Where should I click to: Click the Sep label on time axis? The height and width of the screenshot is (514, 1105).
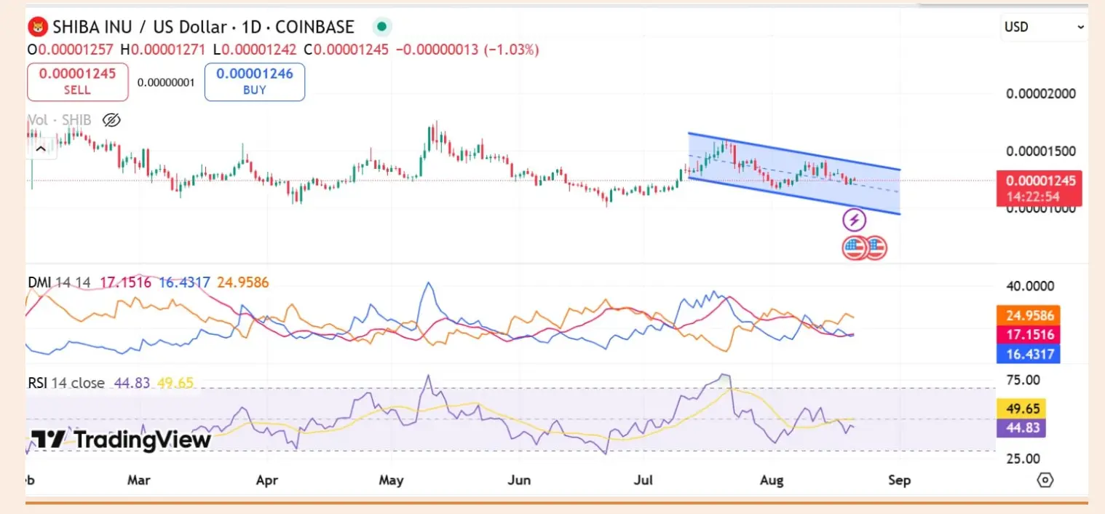pyautogui.click(x=899, y=481)
